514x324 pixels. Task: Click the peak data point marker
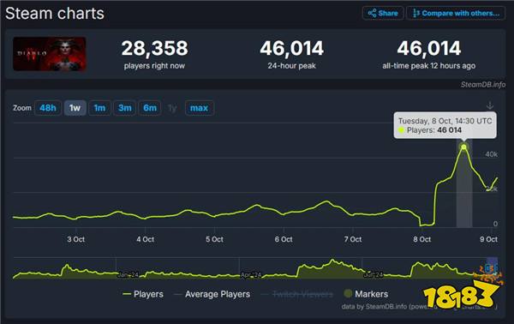point(463,147)
